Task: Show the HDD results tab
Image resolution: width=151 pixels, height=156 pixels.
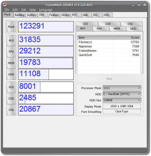Action: [x=134, y=29]
